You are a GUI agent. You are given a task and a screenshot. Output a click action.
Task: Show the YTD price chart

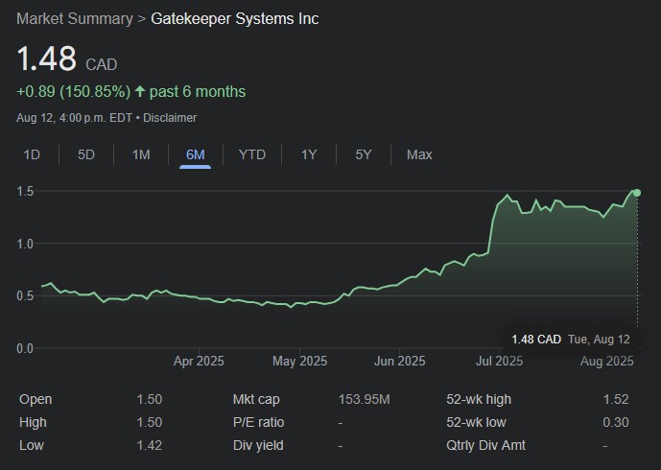pyautogui.click(x=252, y=154)
